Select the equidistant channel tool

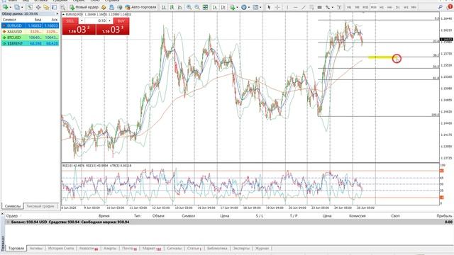tap(311, 7)
